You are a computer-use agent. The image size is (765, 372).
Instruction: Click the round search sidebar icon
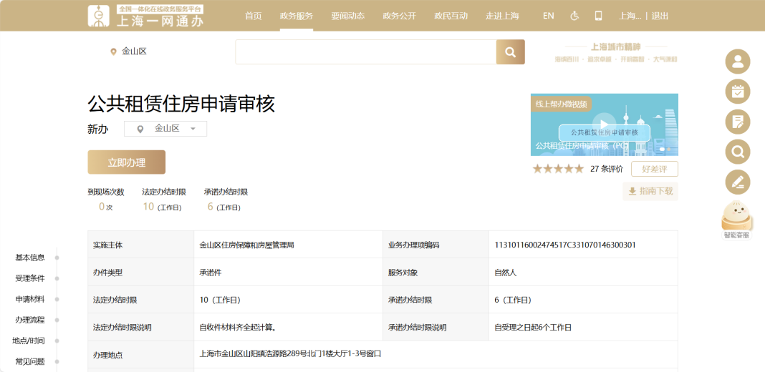737,152
